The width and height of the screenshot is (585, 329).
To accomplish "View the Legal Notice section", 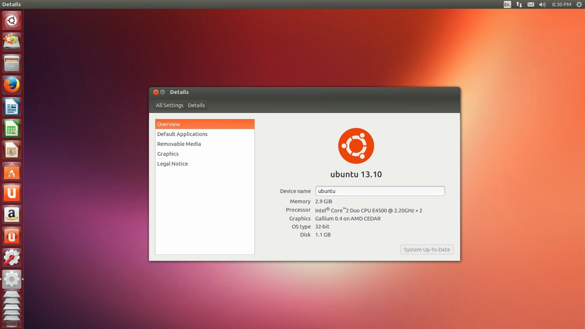I will click(x=205, y=164).
